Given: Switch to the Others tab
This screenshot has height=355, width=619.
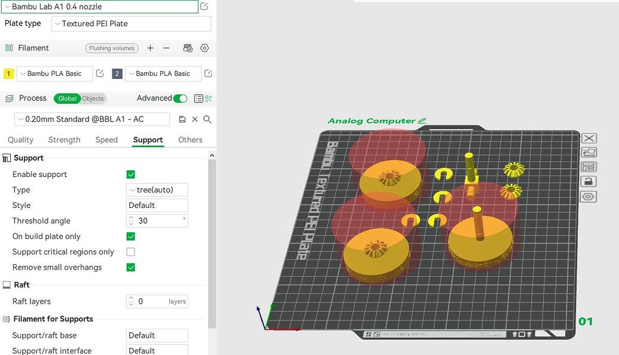Looking at the screenshot, I should pos(190,140).
